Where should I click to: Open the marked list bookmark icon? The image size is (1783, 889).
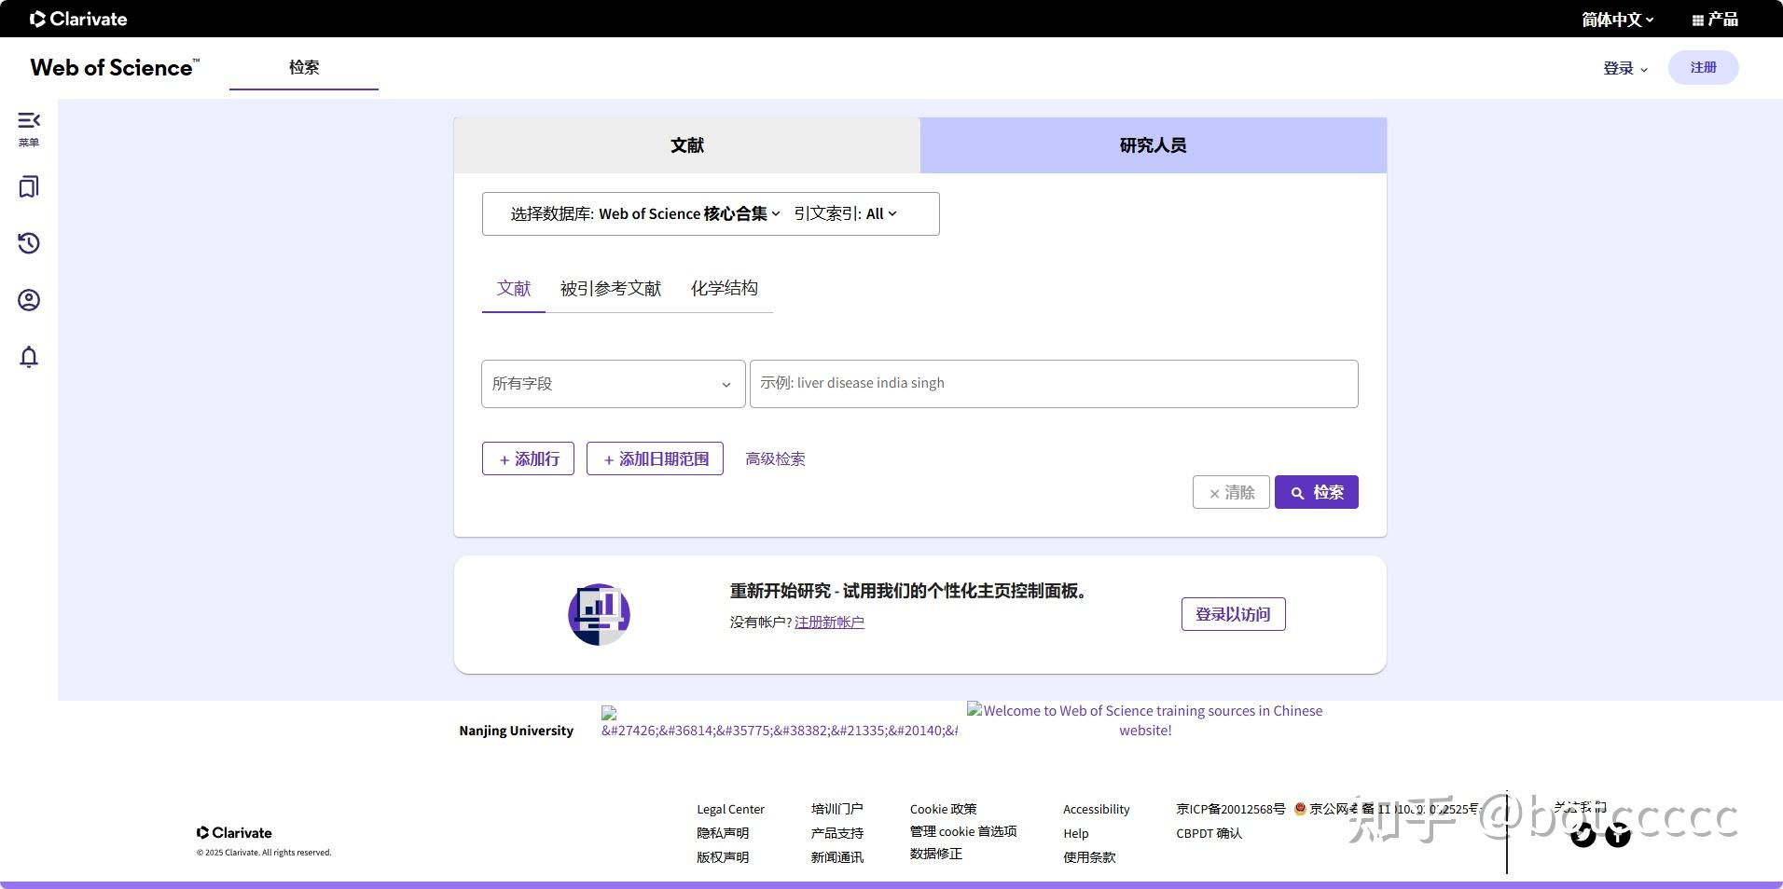point(29,187)
